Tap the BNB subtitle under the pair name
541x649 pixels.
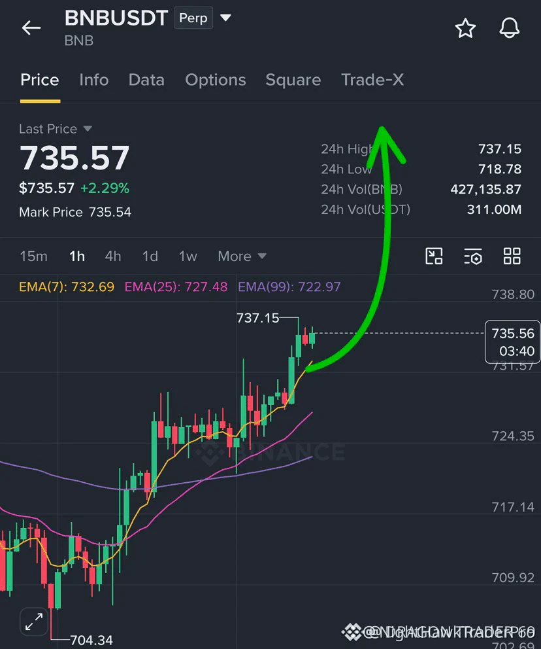[79, 41]
